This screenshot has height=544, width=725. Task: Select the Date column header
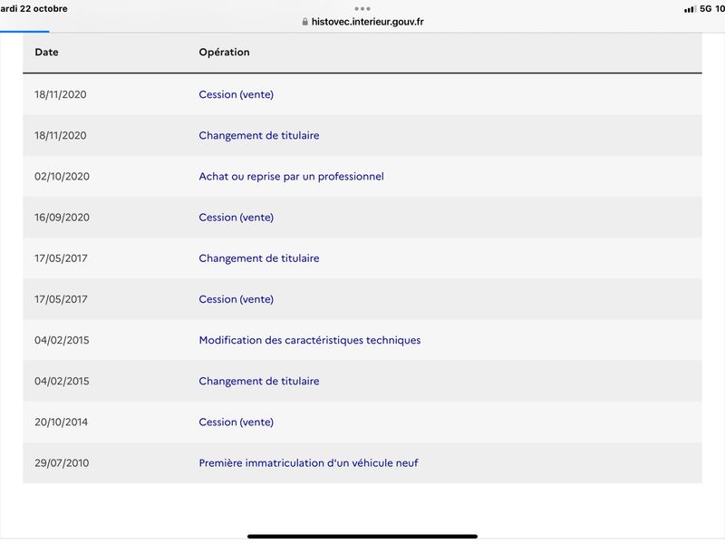(x=47, y=53)
